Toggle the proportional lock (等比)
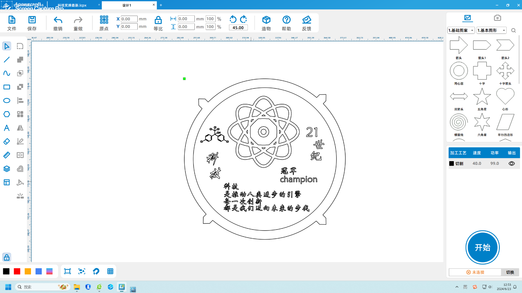The image size is (522, 293). [158, 20]
